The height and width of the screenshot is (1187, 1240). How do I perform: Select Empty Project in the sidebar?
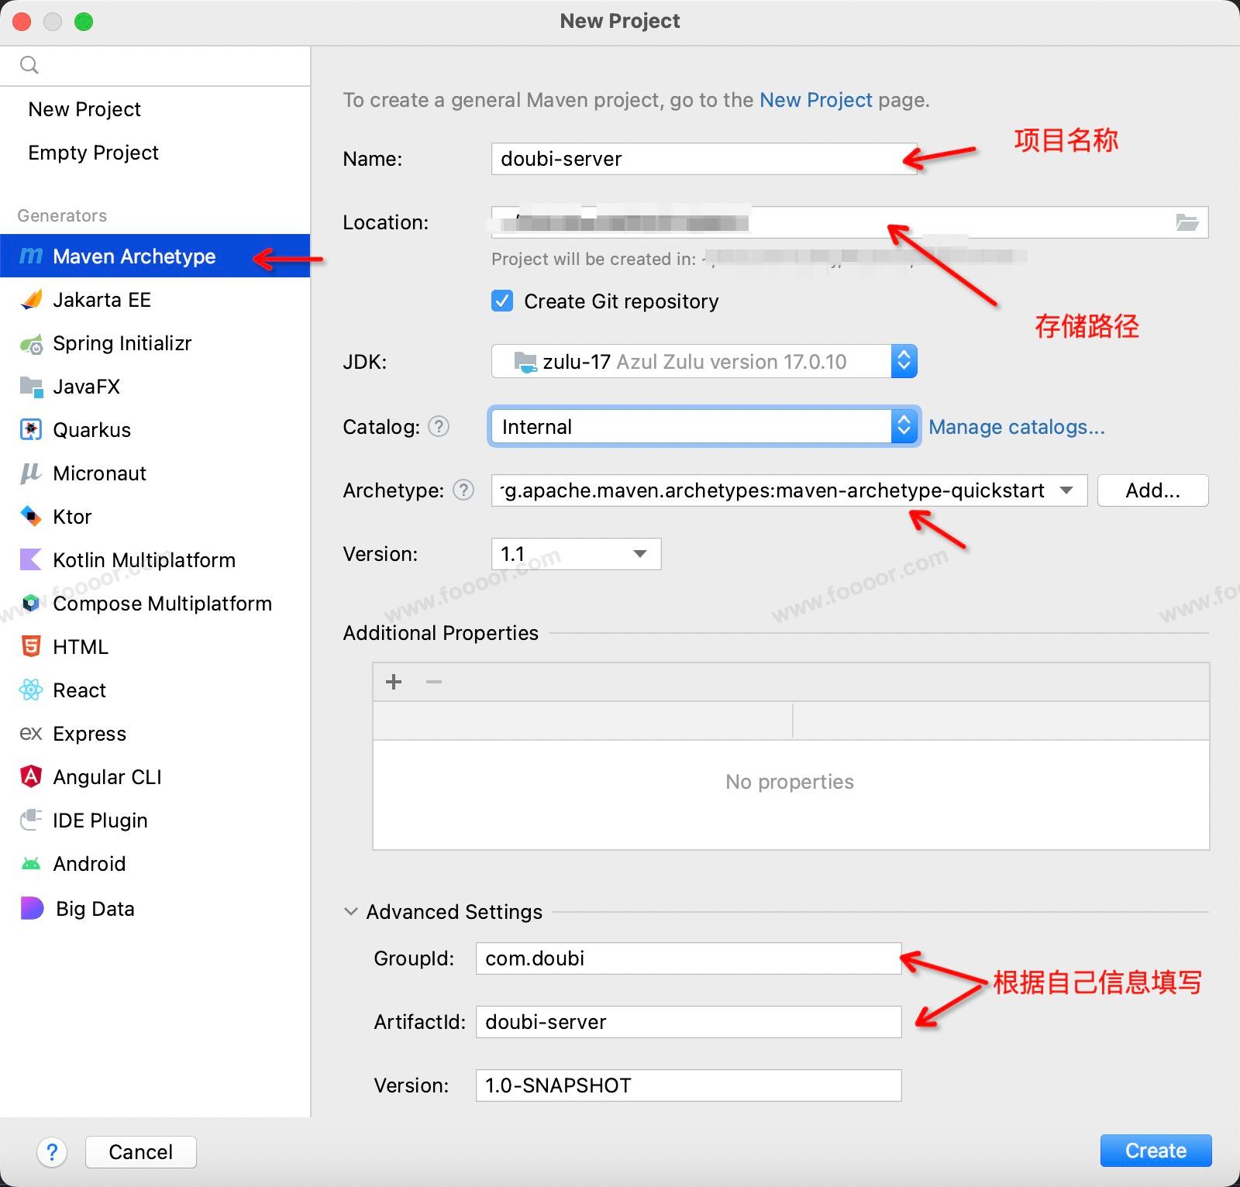[x=93, y=153]
